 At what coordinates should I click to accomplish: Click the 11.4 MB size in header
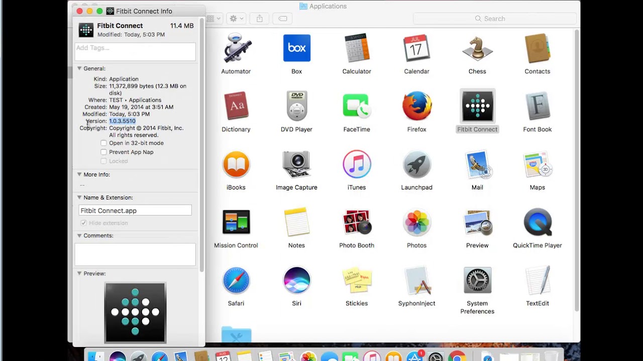(182, 26)
